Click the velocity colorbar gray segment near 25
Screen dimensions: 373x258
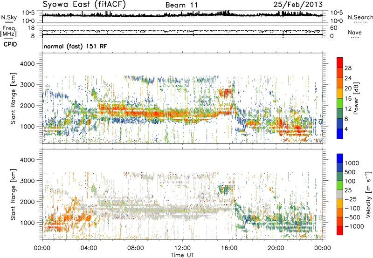340,195
